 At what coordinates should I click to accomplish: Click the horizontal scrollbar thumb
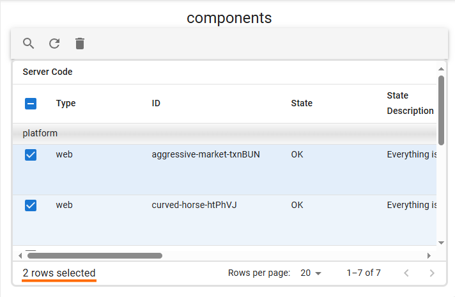[95, 255]
